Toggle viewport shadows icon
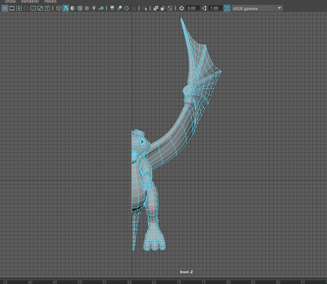The width and height of the screenshot is (327, 284). coord(101,8)
